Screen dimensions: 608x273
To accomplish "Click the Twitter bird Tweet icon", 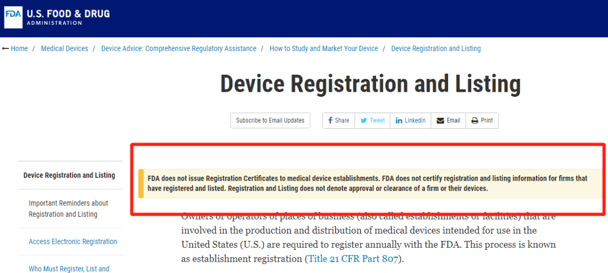I will [x=364, y=120].
